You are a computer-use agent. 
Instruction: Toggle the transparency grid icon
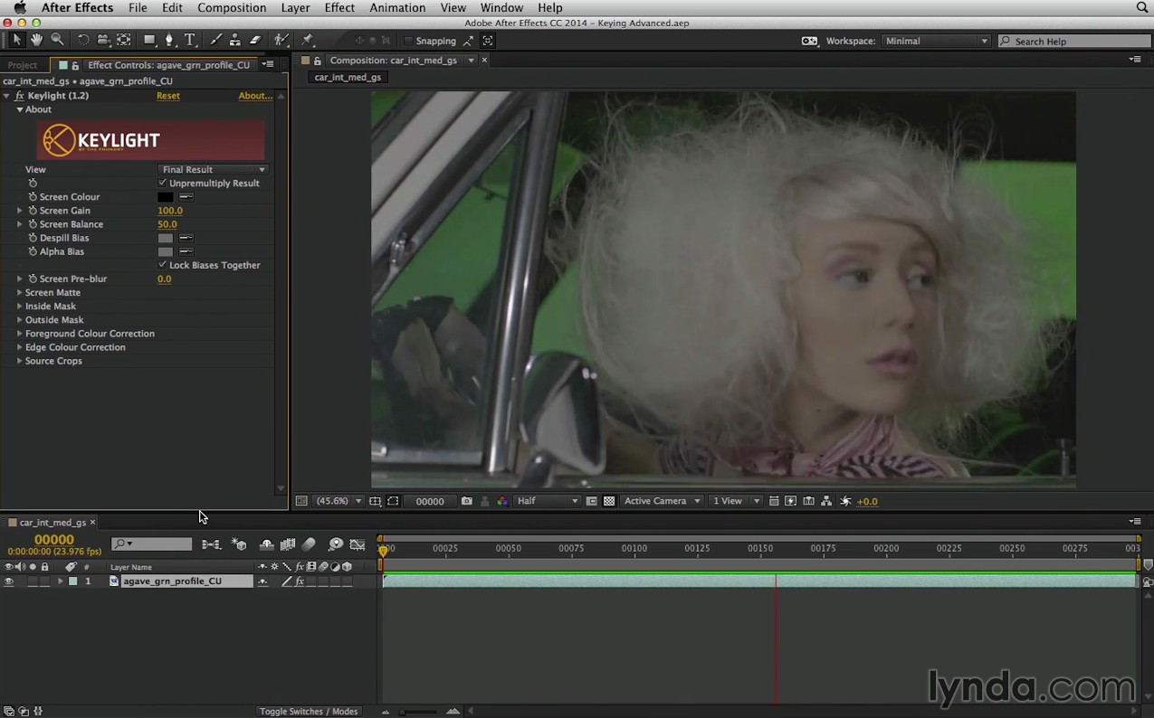point(609,501)
